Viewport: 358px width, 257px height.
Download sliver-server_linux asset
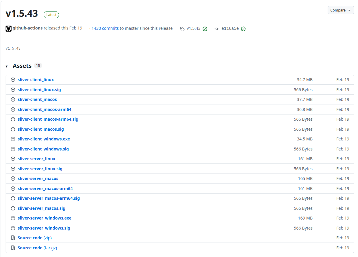pos(36,159)
